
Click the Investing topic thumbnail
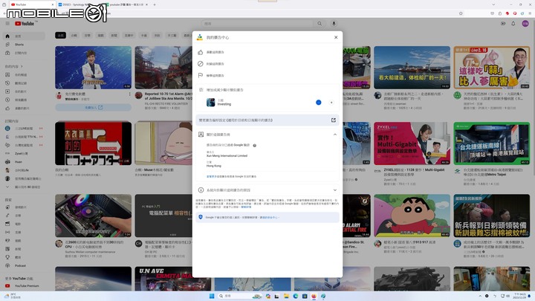[x=211, y=103]
